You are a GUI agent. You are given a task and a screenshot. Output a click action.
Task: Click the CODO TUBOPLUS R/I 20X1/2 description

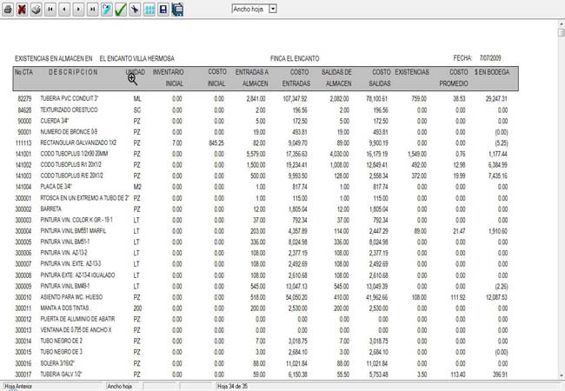tap(71, 164)
